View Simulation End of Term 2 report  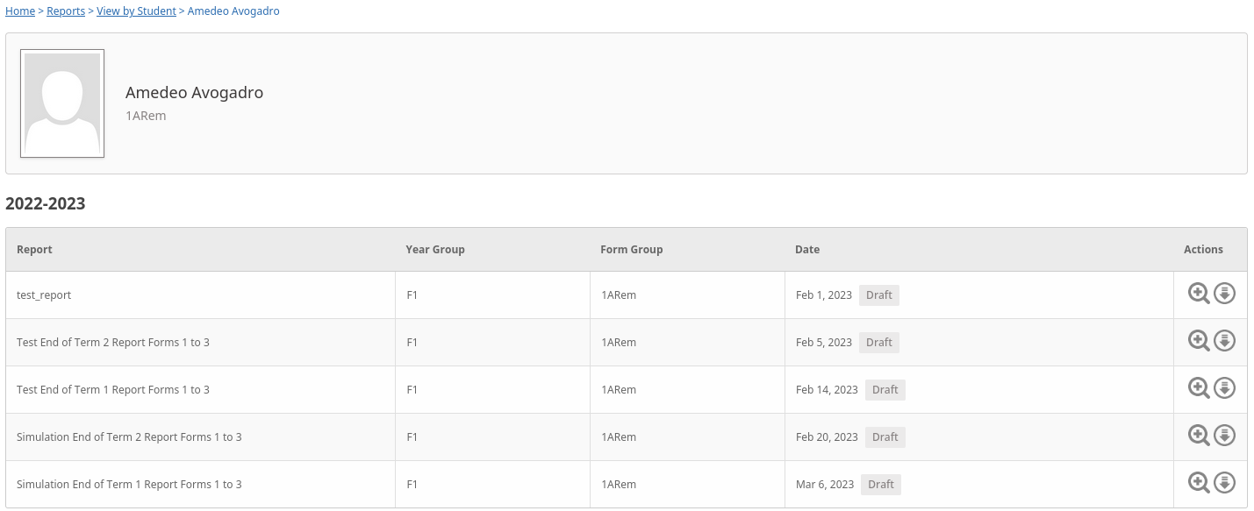tap(1199, 436)
